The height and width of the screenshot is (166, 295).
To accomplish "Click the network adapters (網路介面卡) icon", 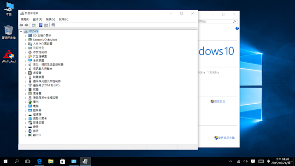I will click(30, 119).
